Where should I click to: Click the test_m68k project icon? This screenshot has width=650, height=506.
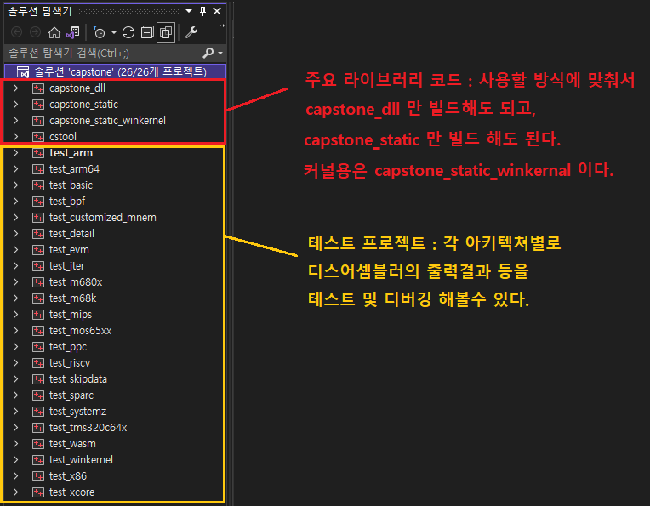(x=38, y=298)
